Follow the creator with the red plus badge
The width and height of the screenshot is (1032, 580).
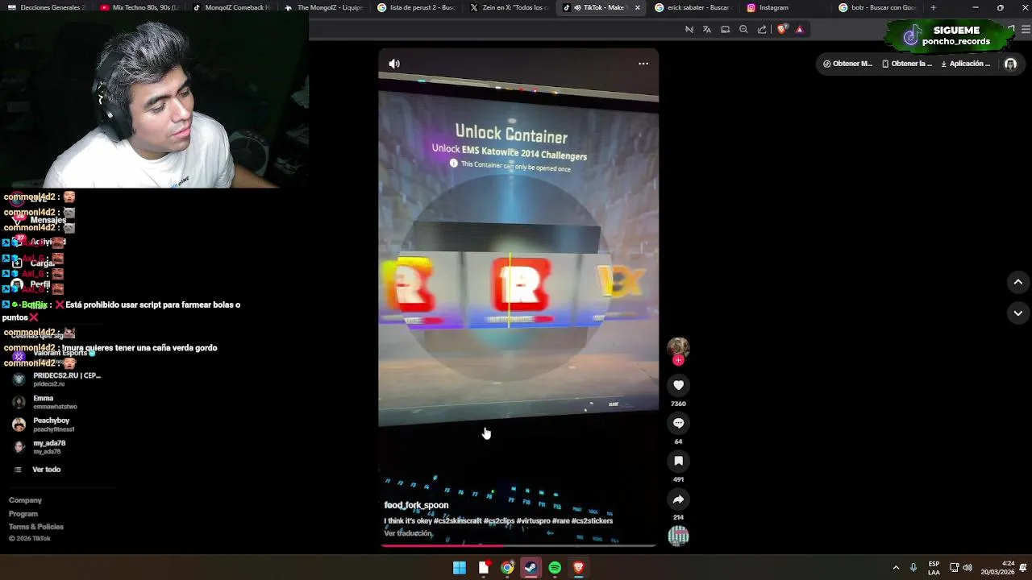click(678, 360)
